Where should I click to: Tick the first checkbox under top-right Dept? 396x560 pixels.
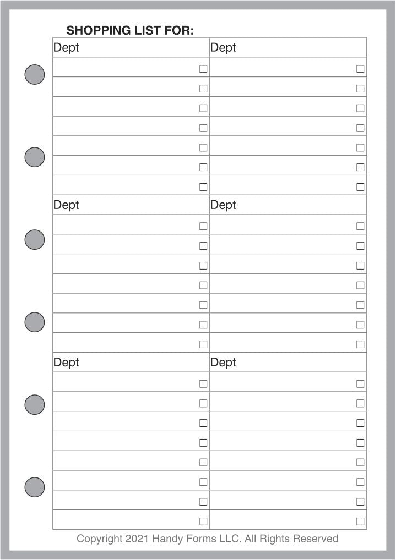click(360, 69)
